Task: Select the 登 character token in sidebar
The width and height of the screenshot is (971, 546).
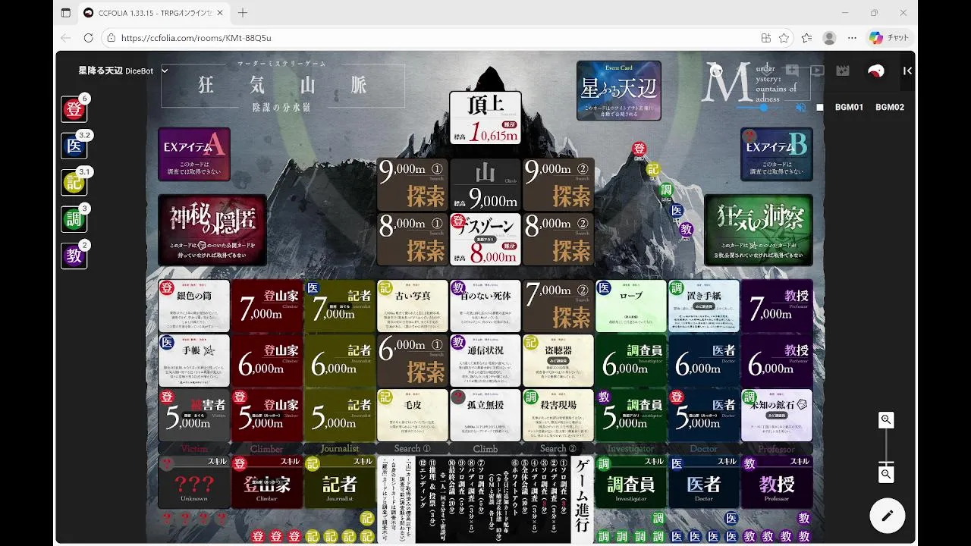Action: coord(74,109)
